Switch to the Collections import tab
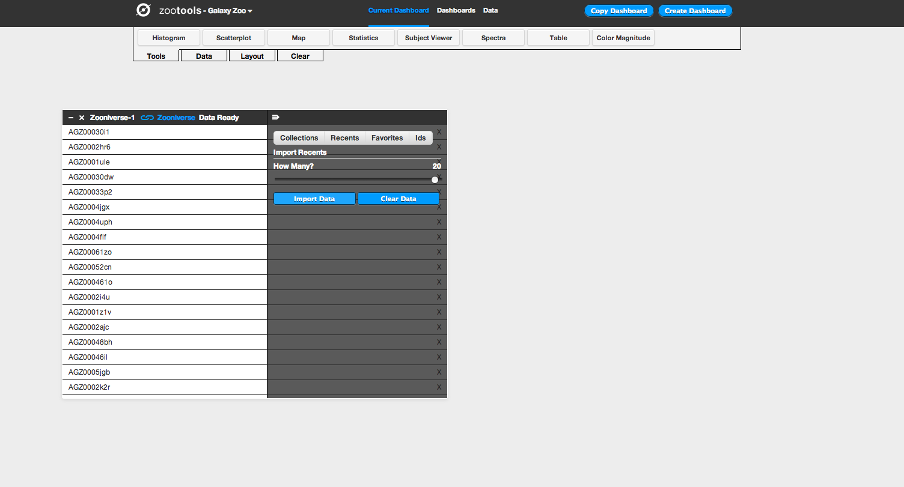The image size is (904, 487). (299, 138)
